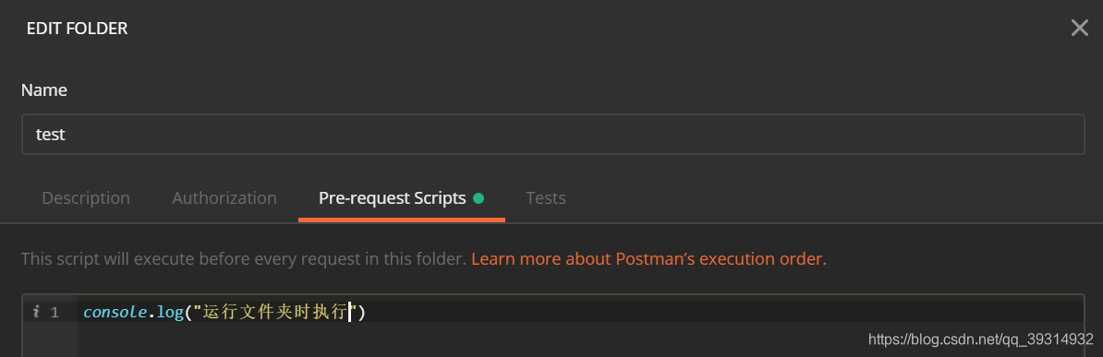Click the script execution description text
The height and width of the screenshot is (357, 1103).
[x=244, y=258]
